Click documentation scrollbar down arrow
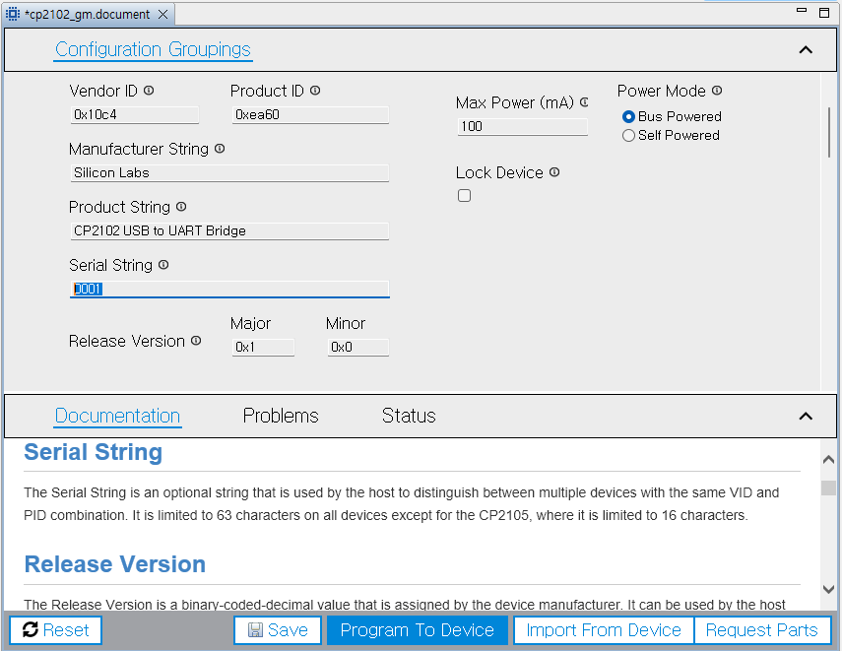842x651 pixels. click(x=828, y=589)
